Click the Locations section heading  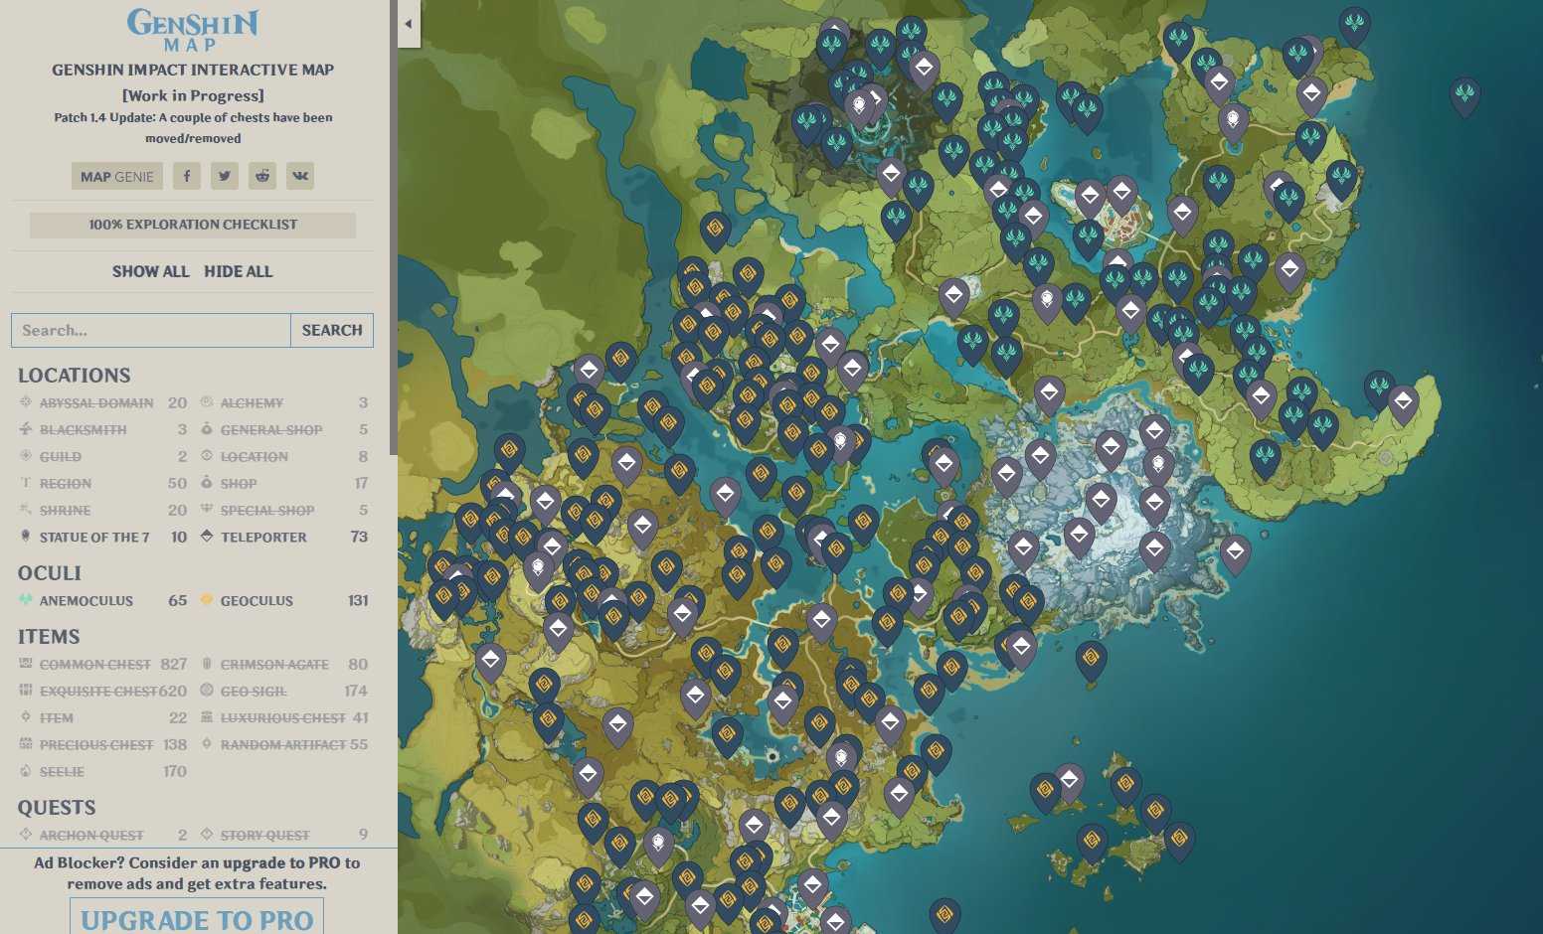click(x=75, y=376)
